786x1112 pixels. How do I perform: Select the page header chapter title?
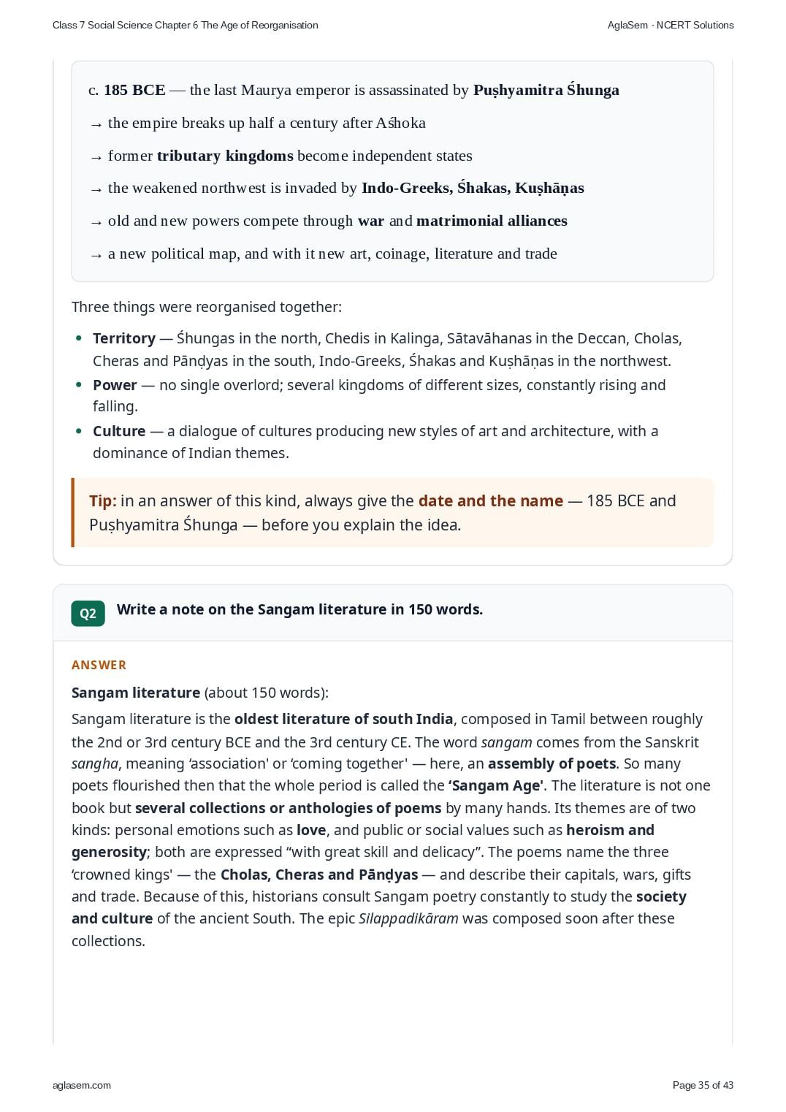pos(186,25)
